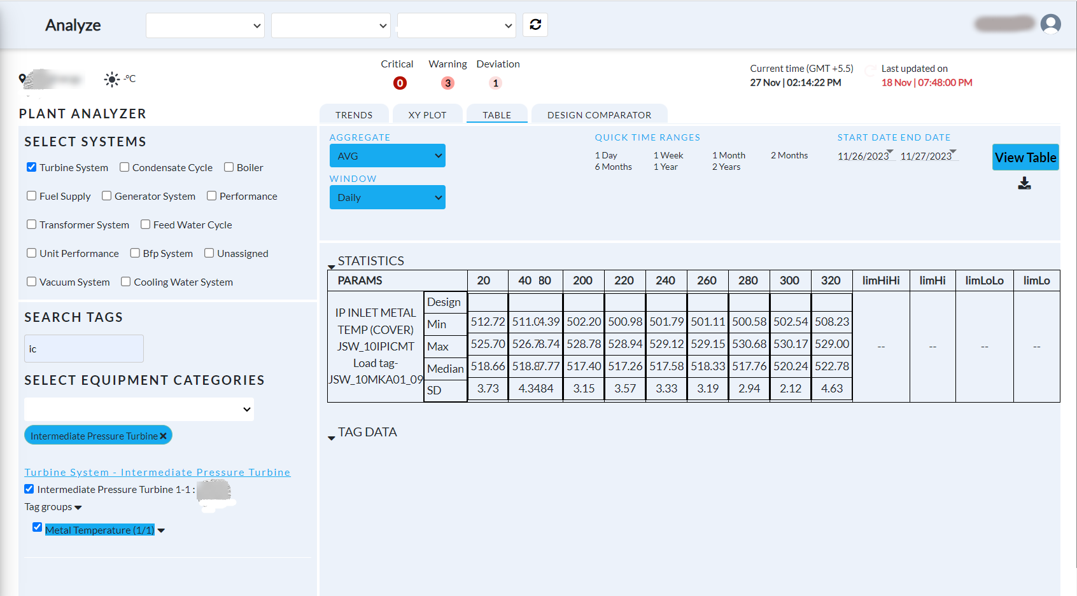Open the DESIGN COMPARATOR tab

(x=599, y=114)
